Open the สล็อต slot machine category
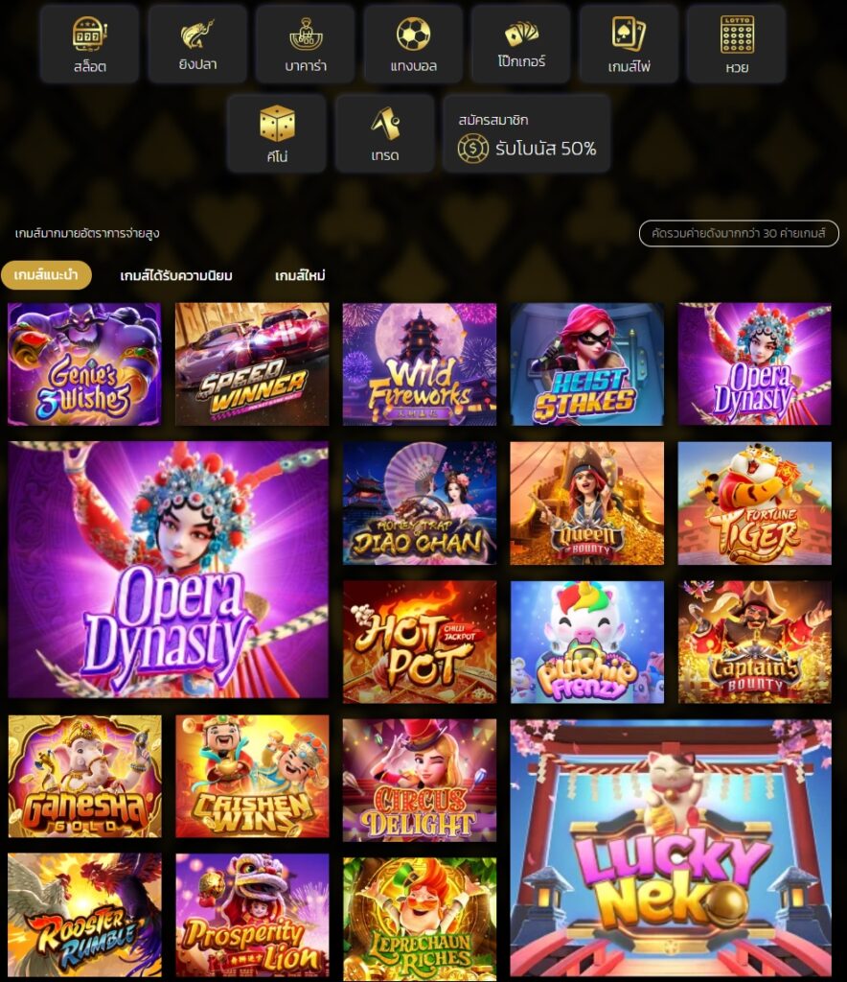847x982 pixels. click(x=89, y=44)
